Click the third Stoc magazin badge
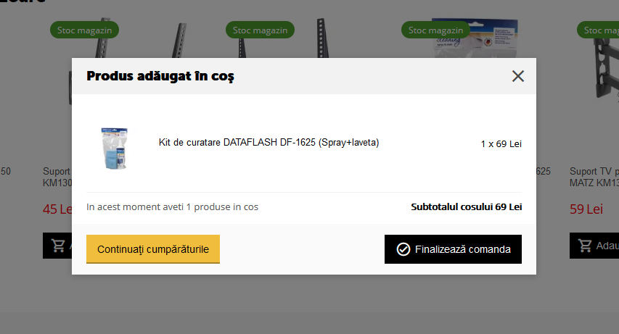This screenshot has width=619, height=334. coord(435,30)
